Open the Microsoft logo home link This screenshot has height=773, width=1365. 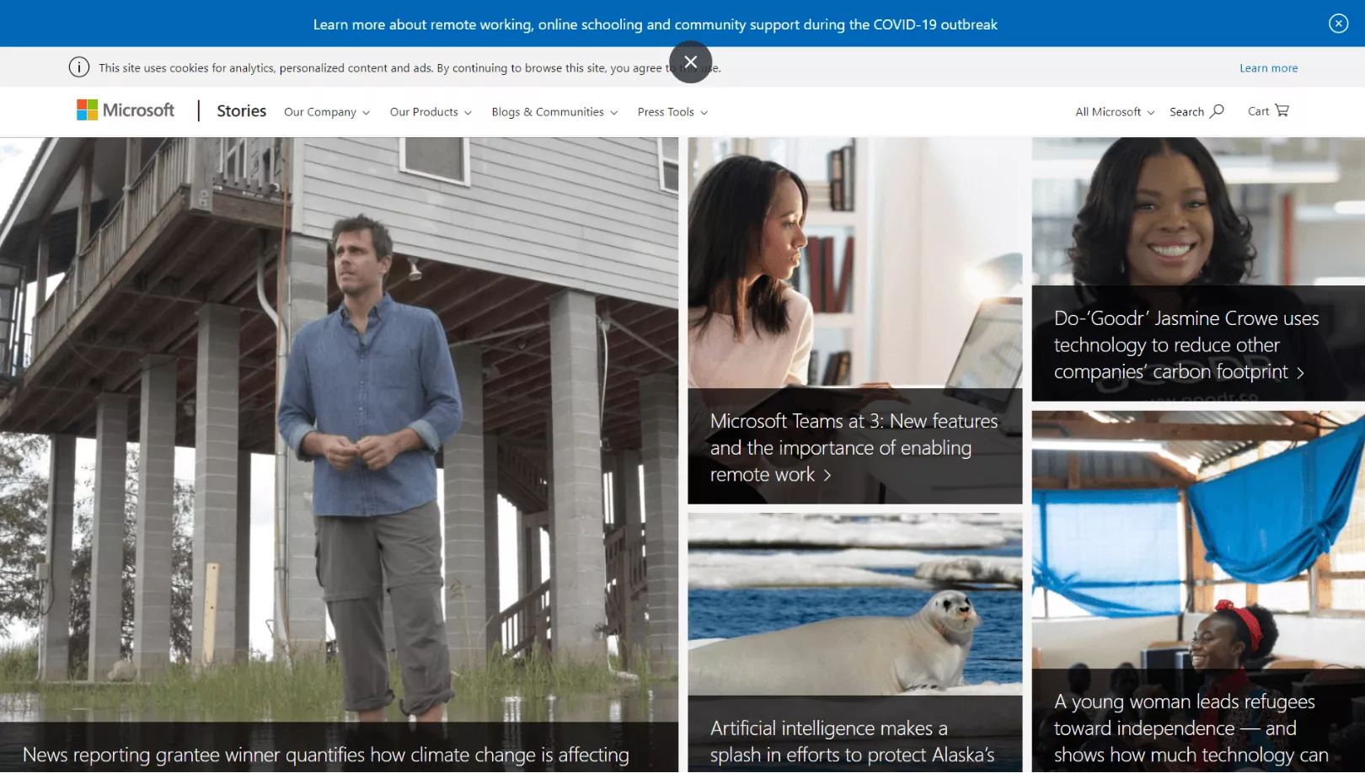point(126,110)
